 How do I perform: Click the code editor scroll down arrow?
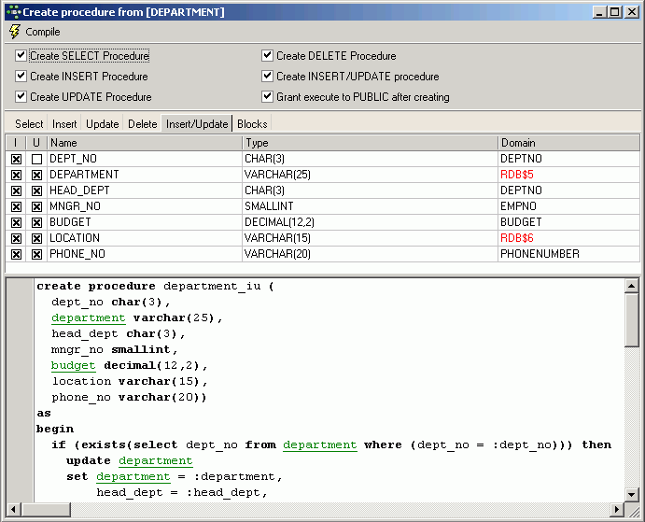pos(631,494)
